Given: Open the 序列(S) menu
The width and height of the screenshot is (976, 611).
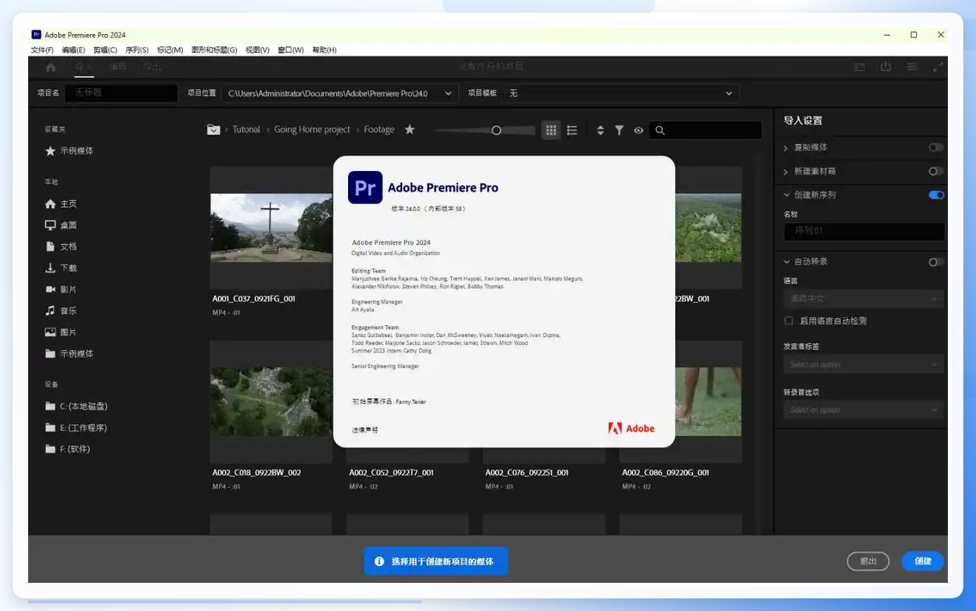Looking at the screenshot, I should pos(137,50).
